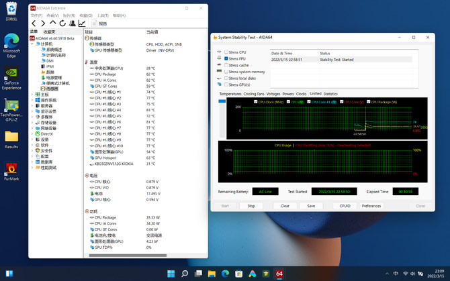Click the Preferences button
Screen dimensions: 450x281
tap(371, 206)
